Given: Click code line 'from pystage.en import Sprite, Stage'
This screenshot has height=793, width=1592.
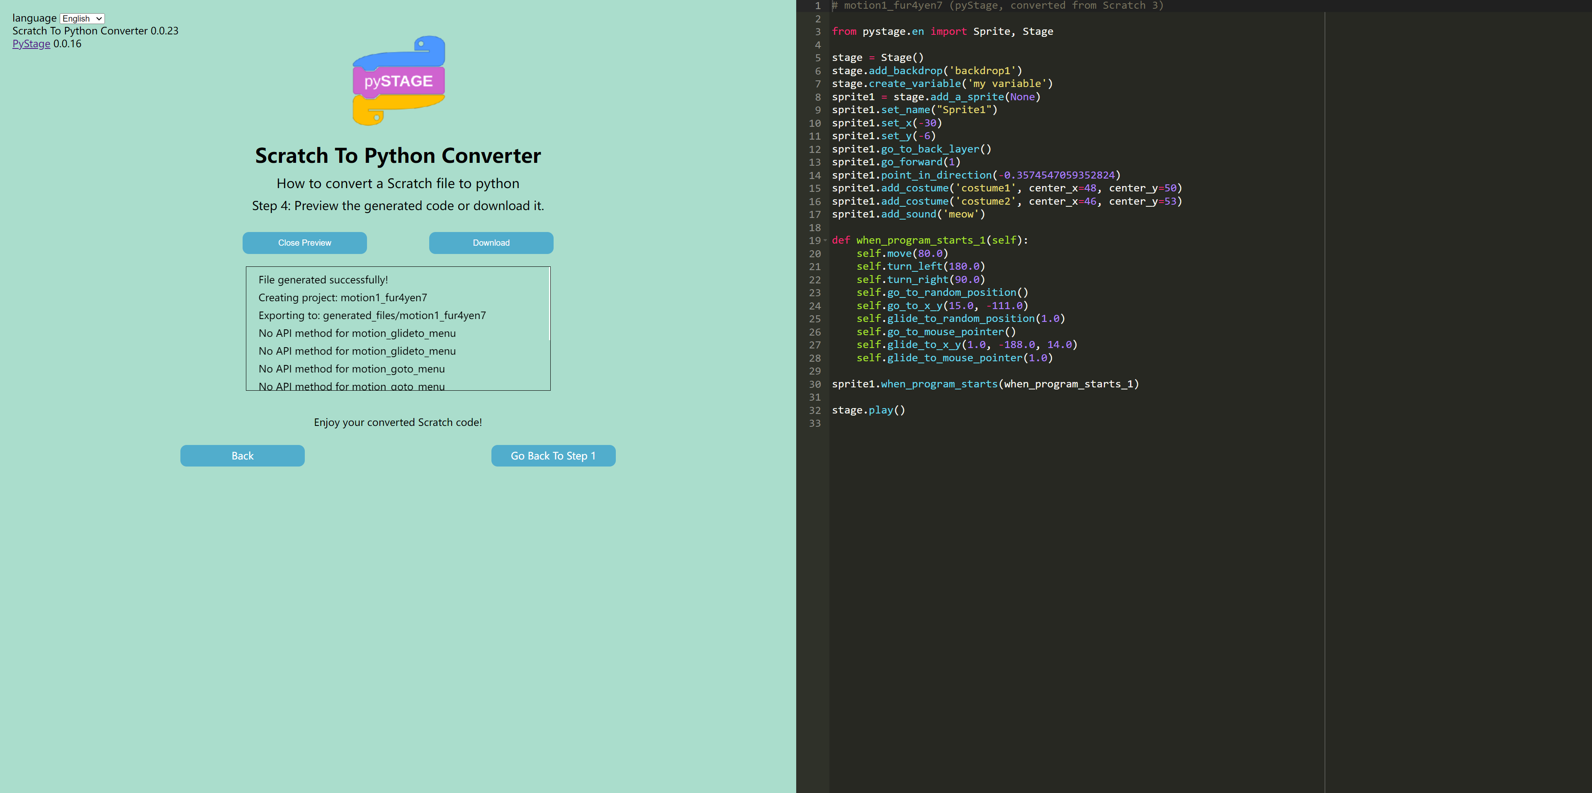Looking at the screenshot, I should point(943,31).
